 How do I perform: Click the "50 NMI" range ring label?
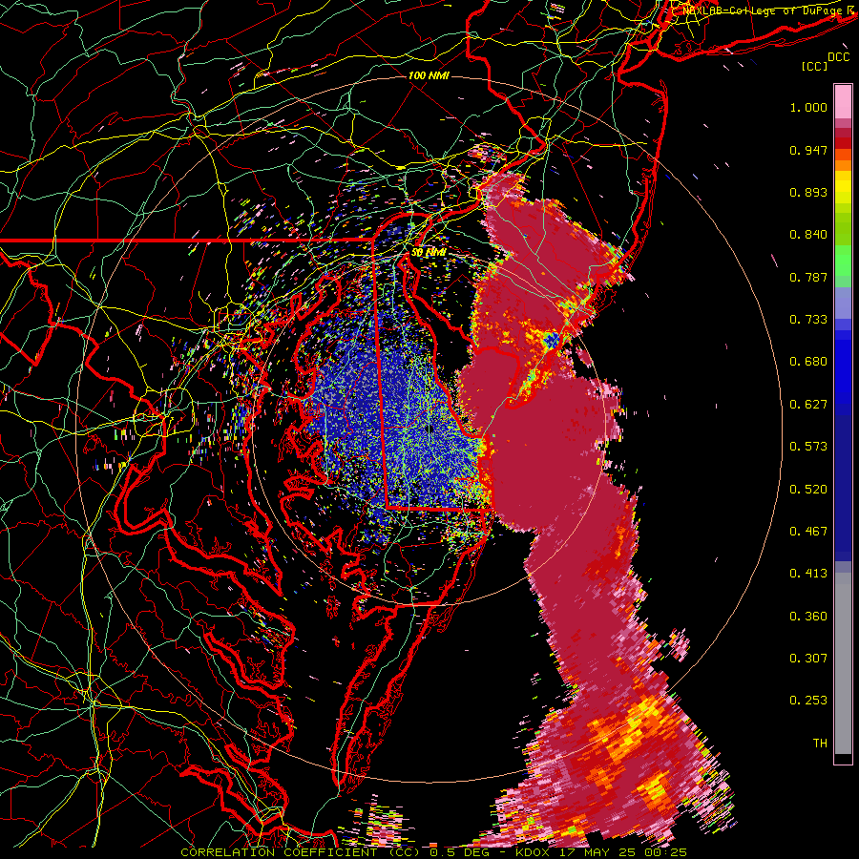(429, 253)
